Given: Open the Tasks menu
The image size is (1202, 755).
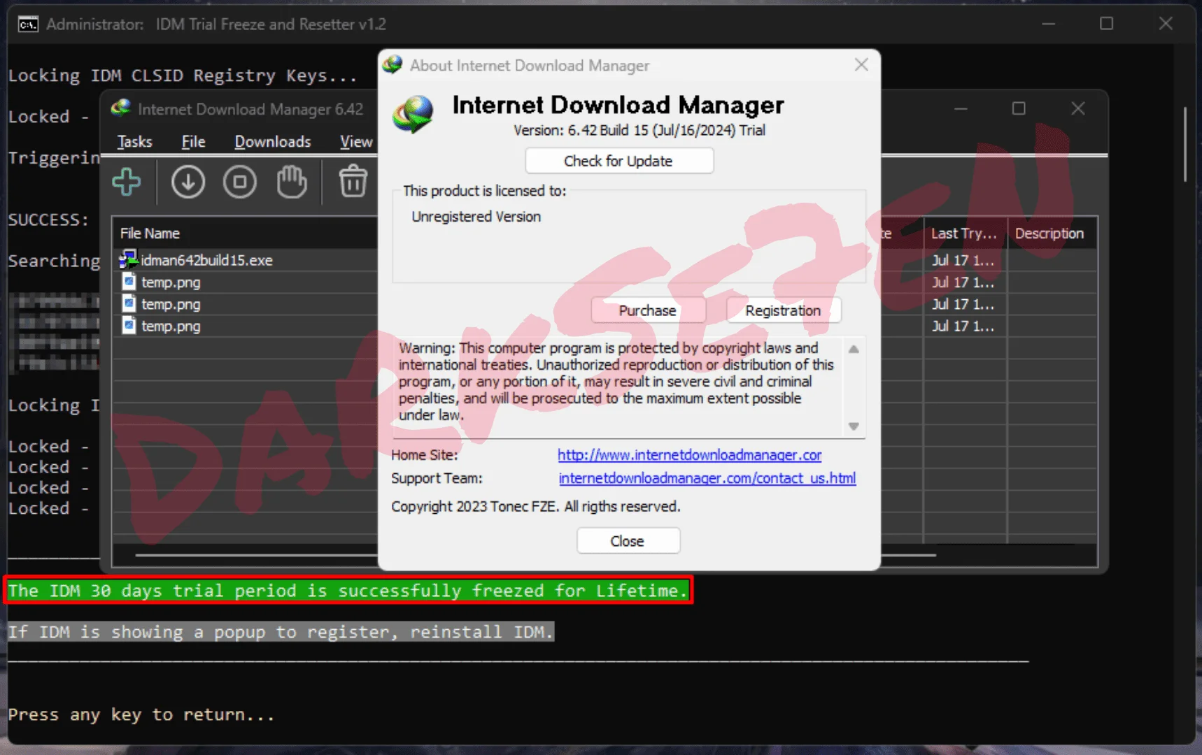Looking at the screenshot, I should coord(135,142).
